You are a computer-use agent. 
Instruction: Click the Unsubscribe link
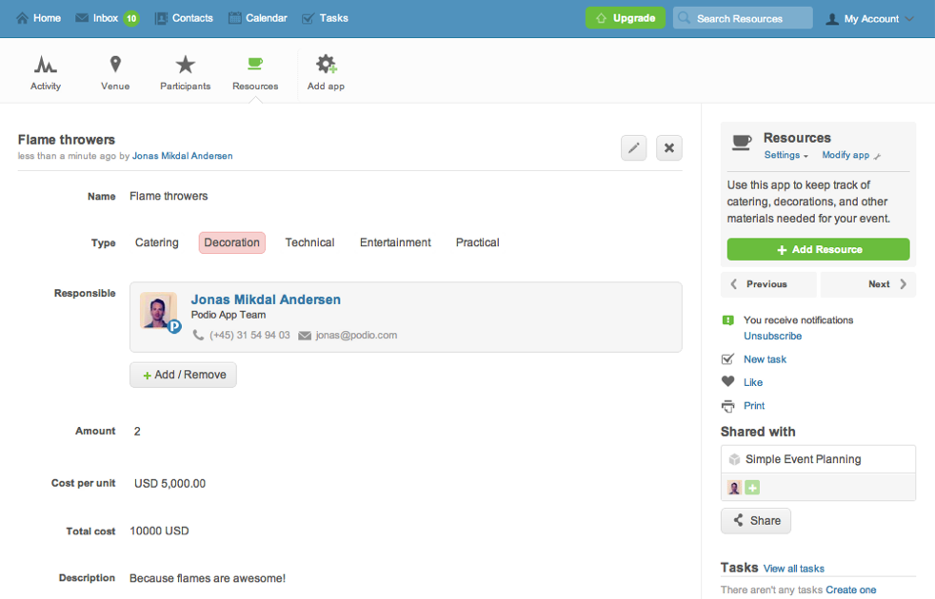coord(772,336)
